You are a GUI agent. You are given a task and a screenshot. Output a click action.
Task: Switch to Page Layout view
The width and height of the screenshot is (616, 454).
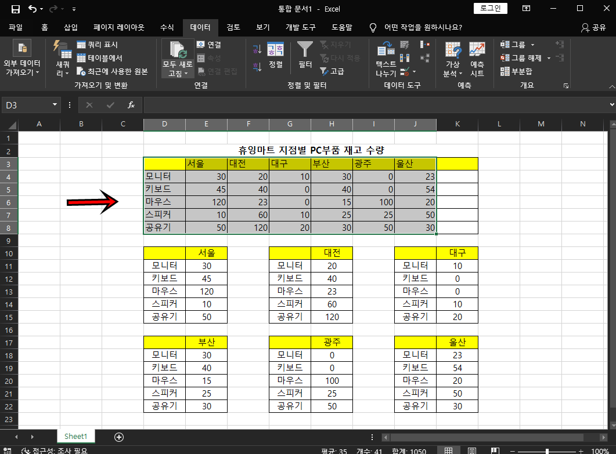pyautogui.click(x=472, y=451)
